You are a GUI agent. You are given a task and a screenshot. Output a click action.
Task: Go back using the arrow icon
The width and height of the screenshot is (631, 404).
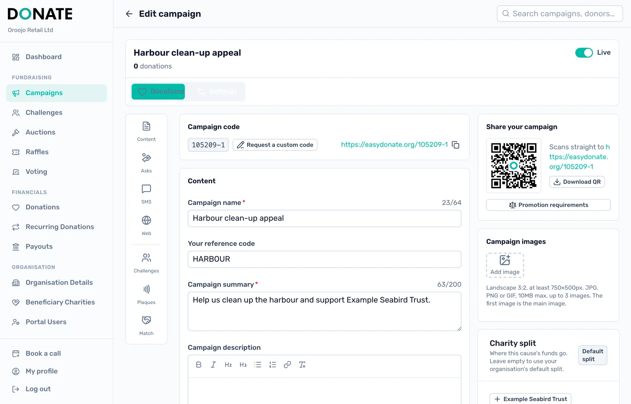point(129,14)
